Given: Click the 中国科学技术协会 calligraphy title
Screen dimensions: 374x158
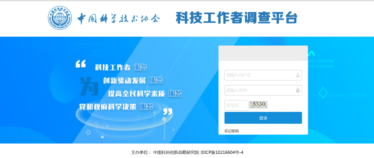Looking at the screenshot, I should [119, 19].
